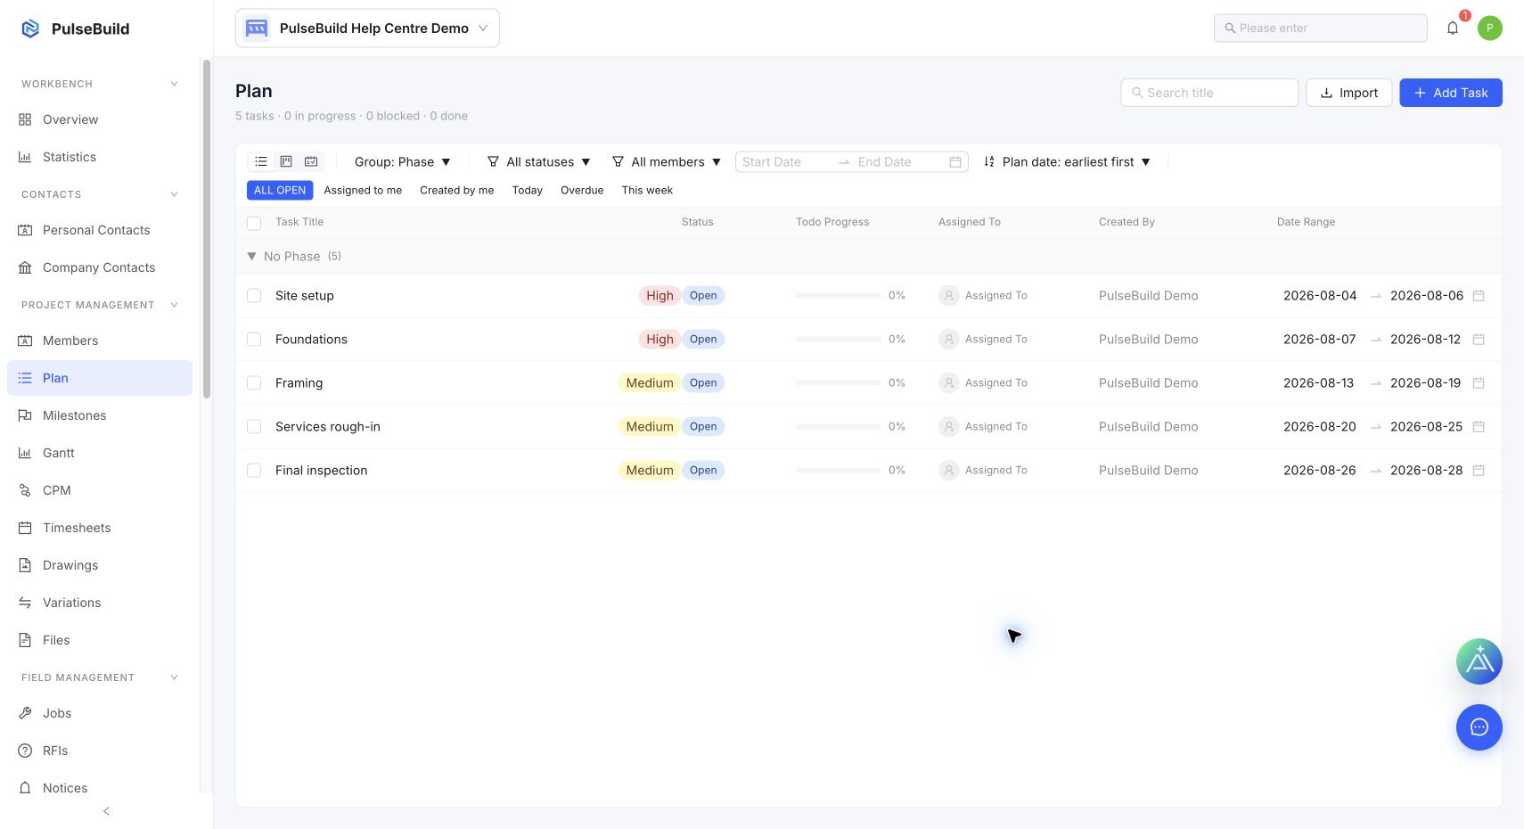Viewport: 1524px width, 829px height.
Task: Switch to list view icon
Action: [x=261, y=161]
